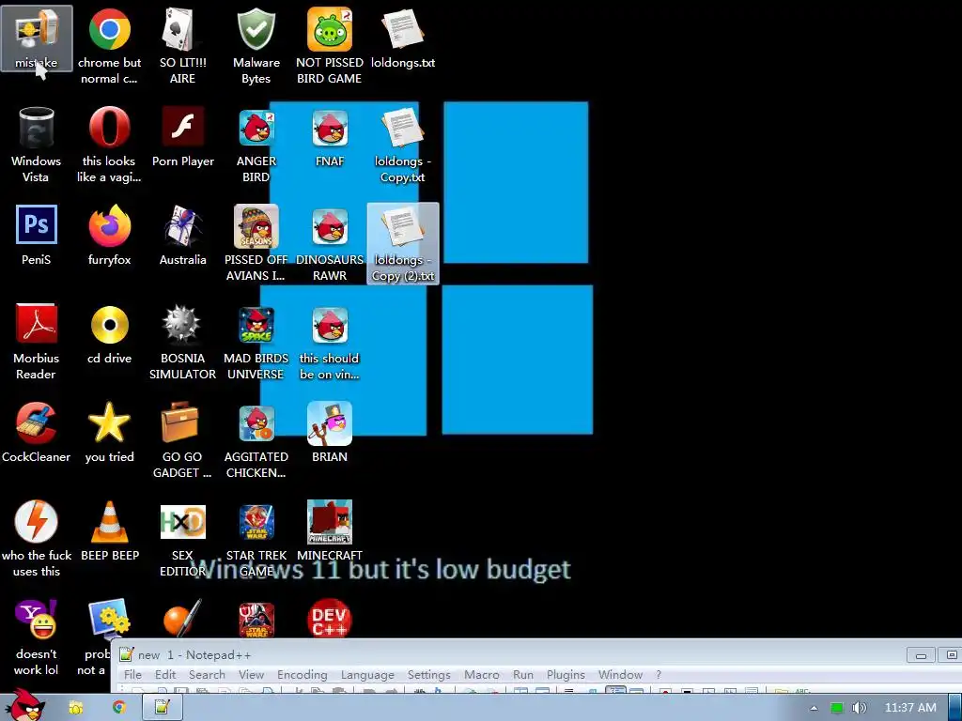Open the 11:37 AM clock
The image size is (962, 721).
pyautogui.click(x=910, y=708)
